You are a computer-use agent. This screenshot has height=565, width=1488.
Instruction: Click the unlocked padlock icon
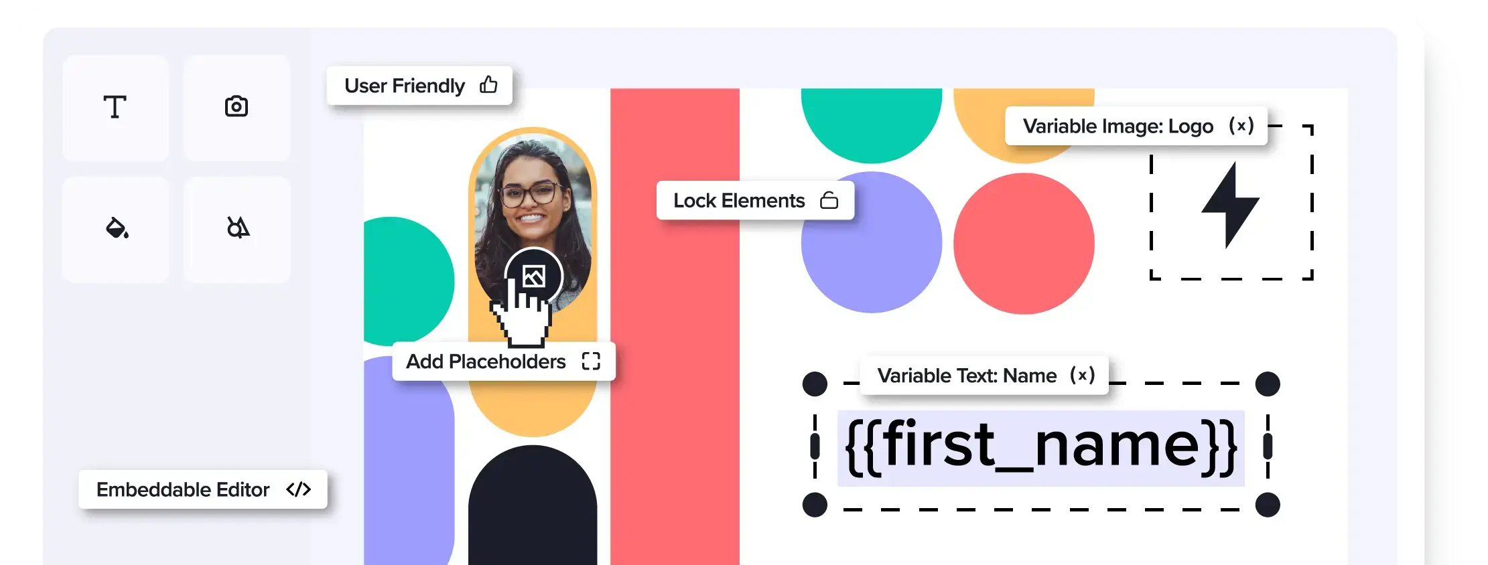[829, 200]
